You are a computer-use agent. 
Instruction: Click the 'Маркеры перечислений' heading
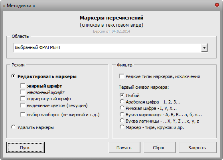click(112, 18)
